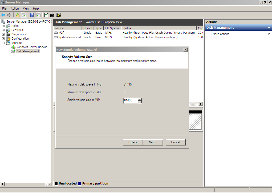Toggle Show/Hide Action Pane toolbar icon

click(38, 15)
